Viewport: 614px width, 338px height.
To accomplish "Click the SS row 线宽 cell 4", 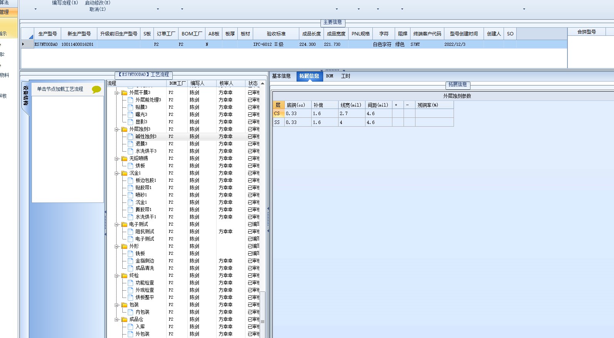I will (352, 122).
